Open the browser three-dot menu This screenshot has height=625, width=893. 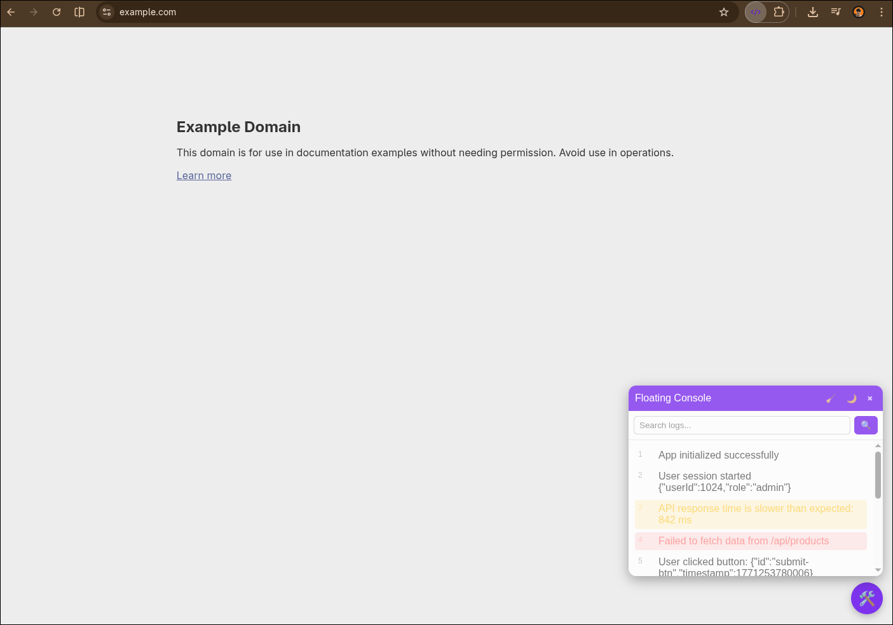[882, 11]
